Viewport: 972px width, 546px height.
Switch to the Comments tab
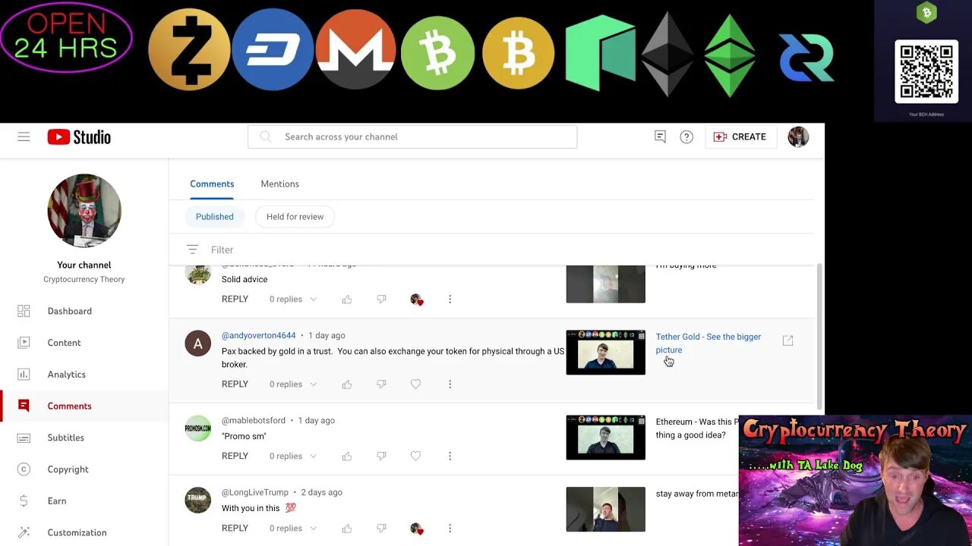click(212, 184)
